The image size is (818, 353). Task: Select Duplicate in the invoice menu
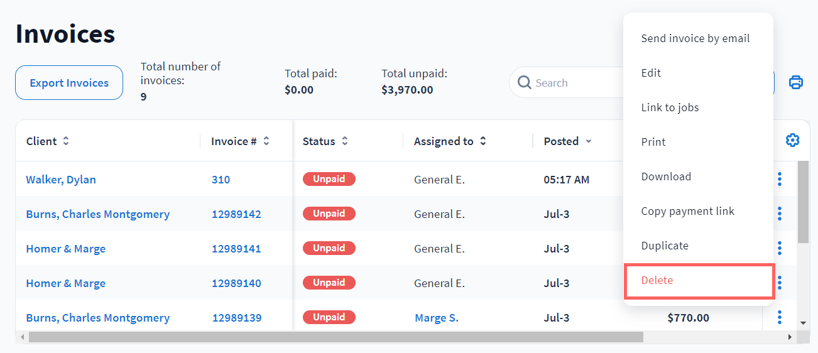pos(665,246)
